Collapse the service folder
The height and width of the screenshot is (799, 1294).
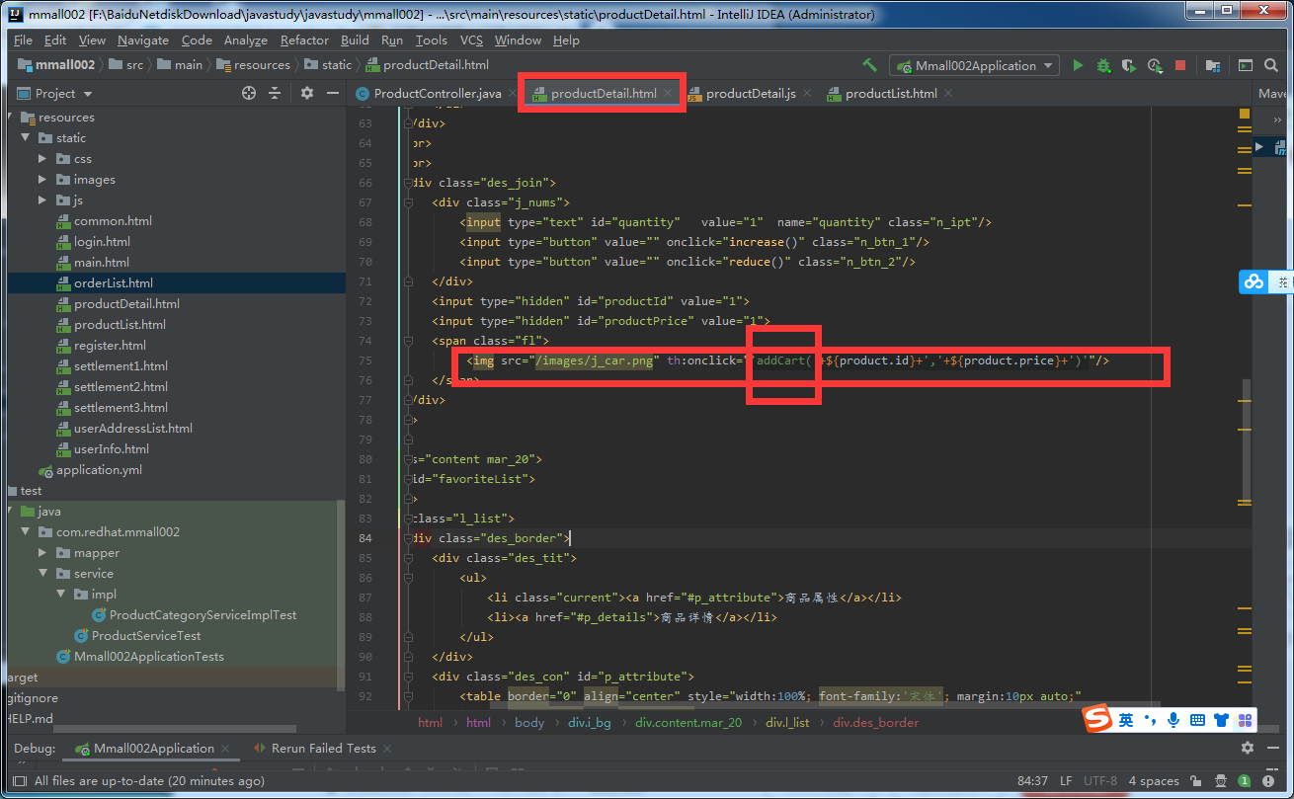(x=42, y=574)
